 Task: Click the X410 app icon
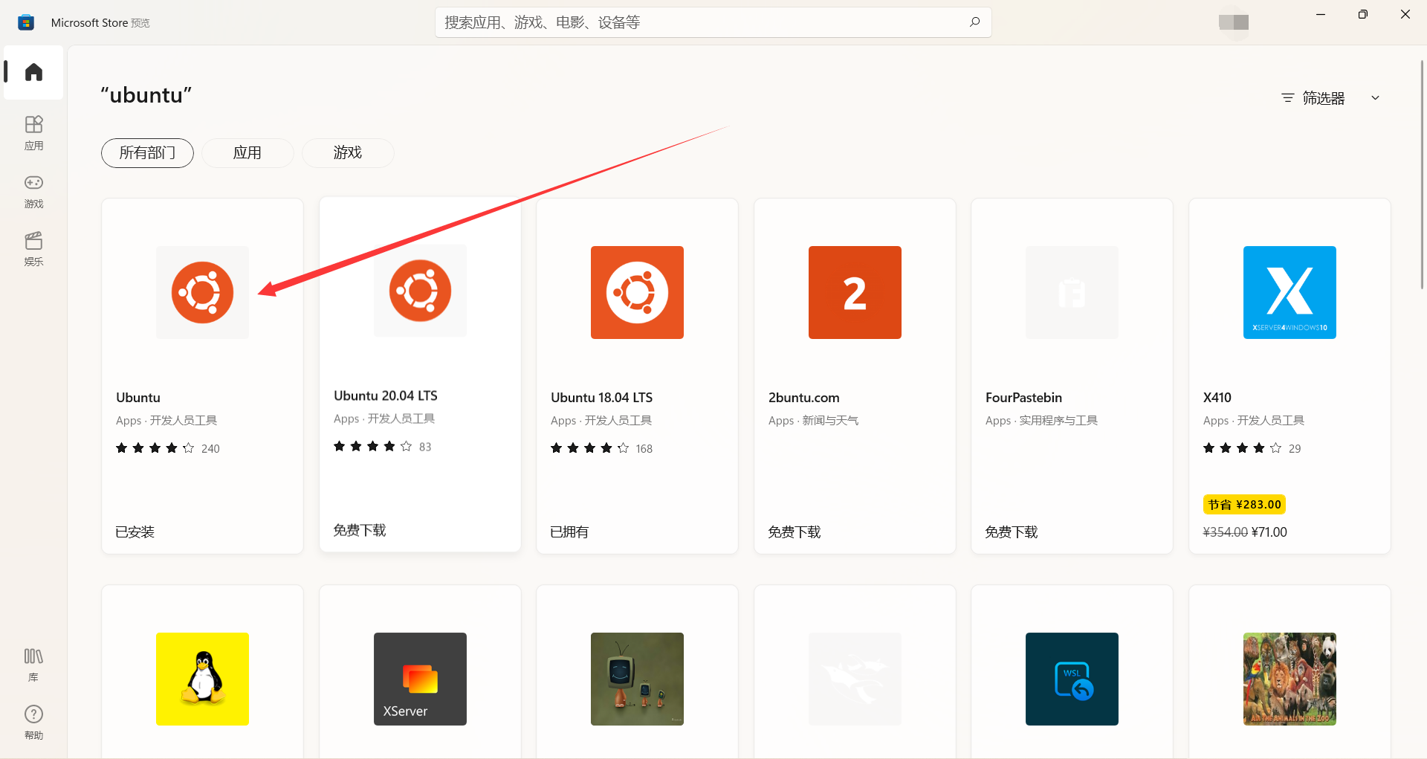coord(1290,292)
